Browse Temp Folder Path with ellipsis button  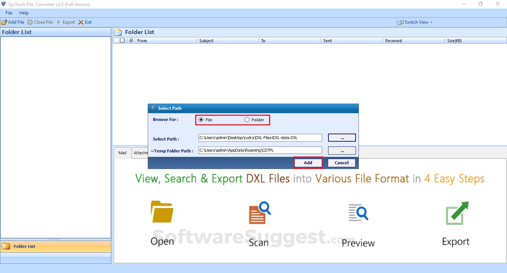coord(341,150)
